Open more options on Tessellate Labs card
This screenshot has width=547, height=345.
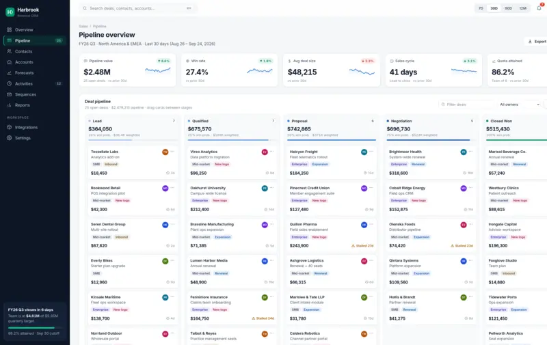(x=172, y=151)
